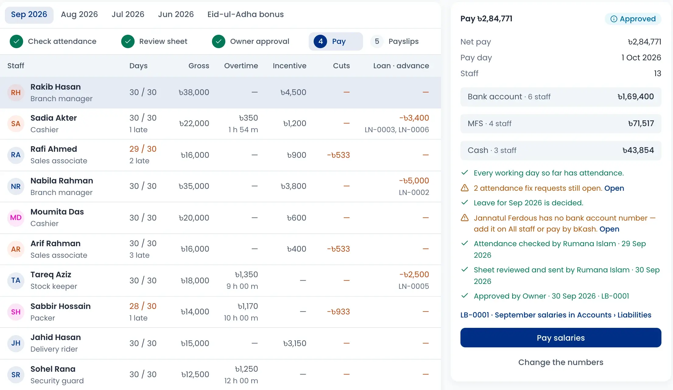Open LB-0001 September salaries in Liabilities

556,315
